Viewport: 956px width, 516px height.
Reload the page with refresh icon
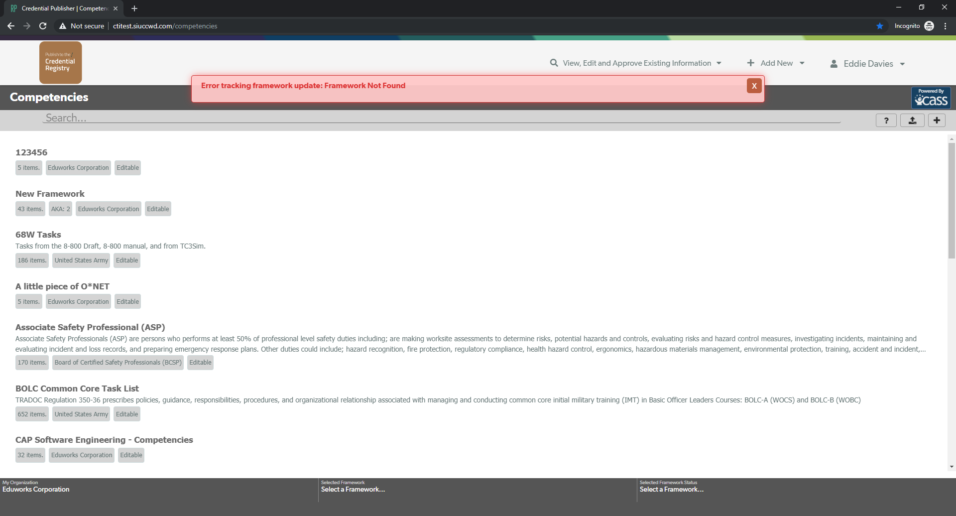(x=43, y=26)
